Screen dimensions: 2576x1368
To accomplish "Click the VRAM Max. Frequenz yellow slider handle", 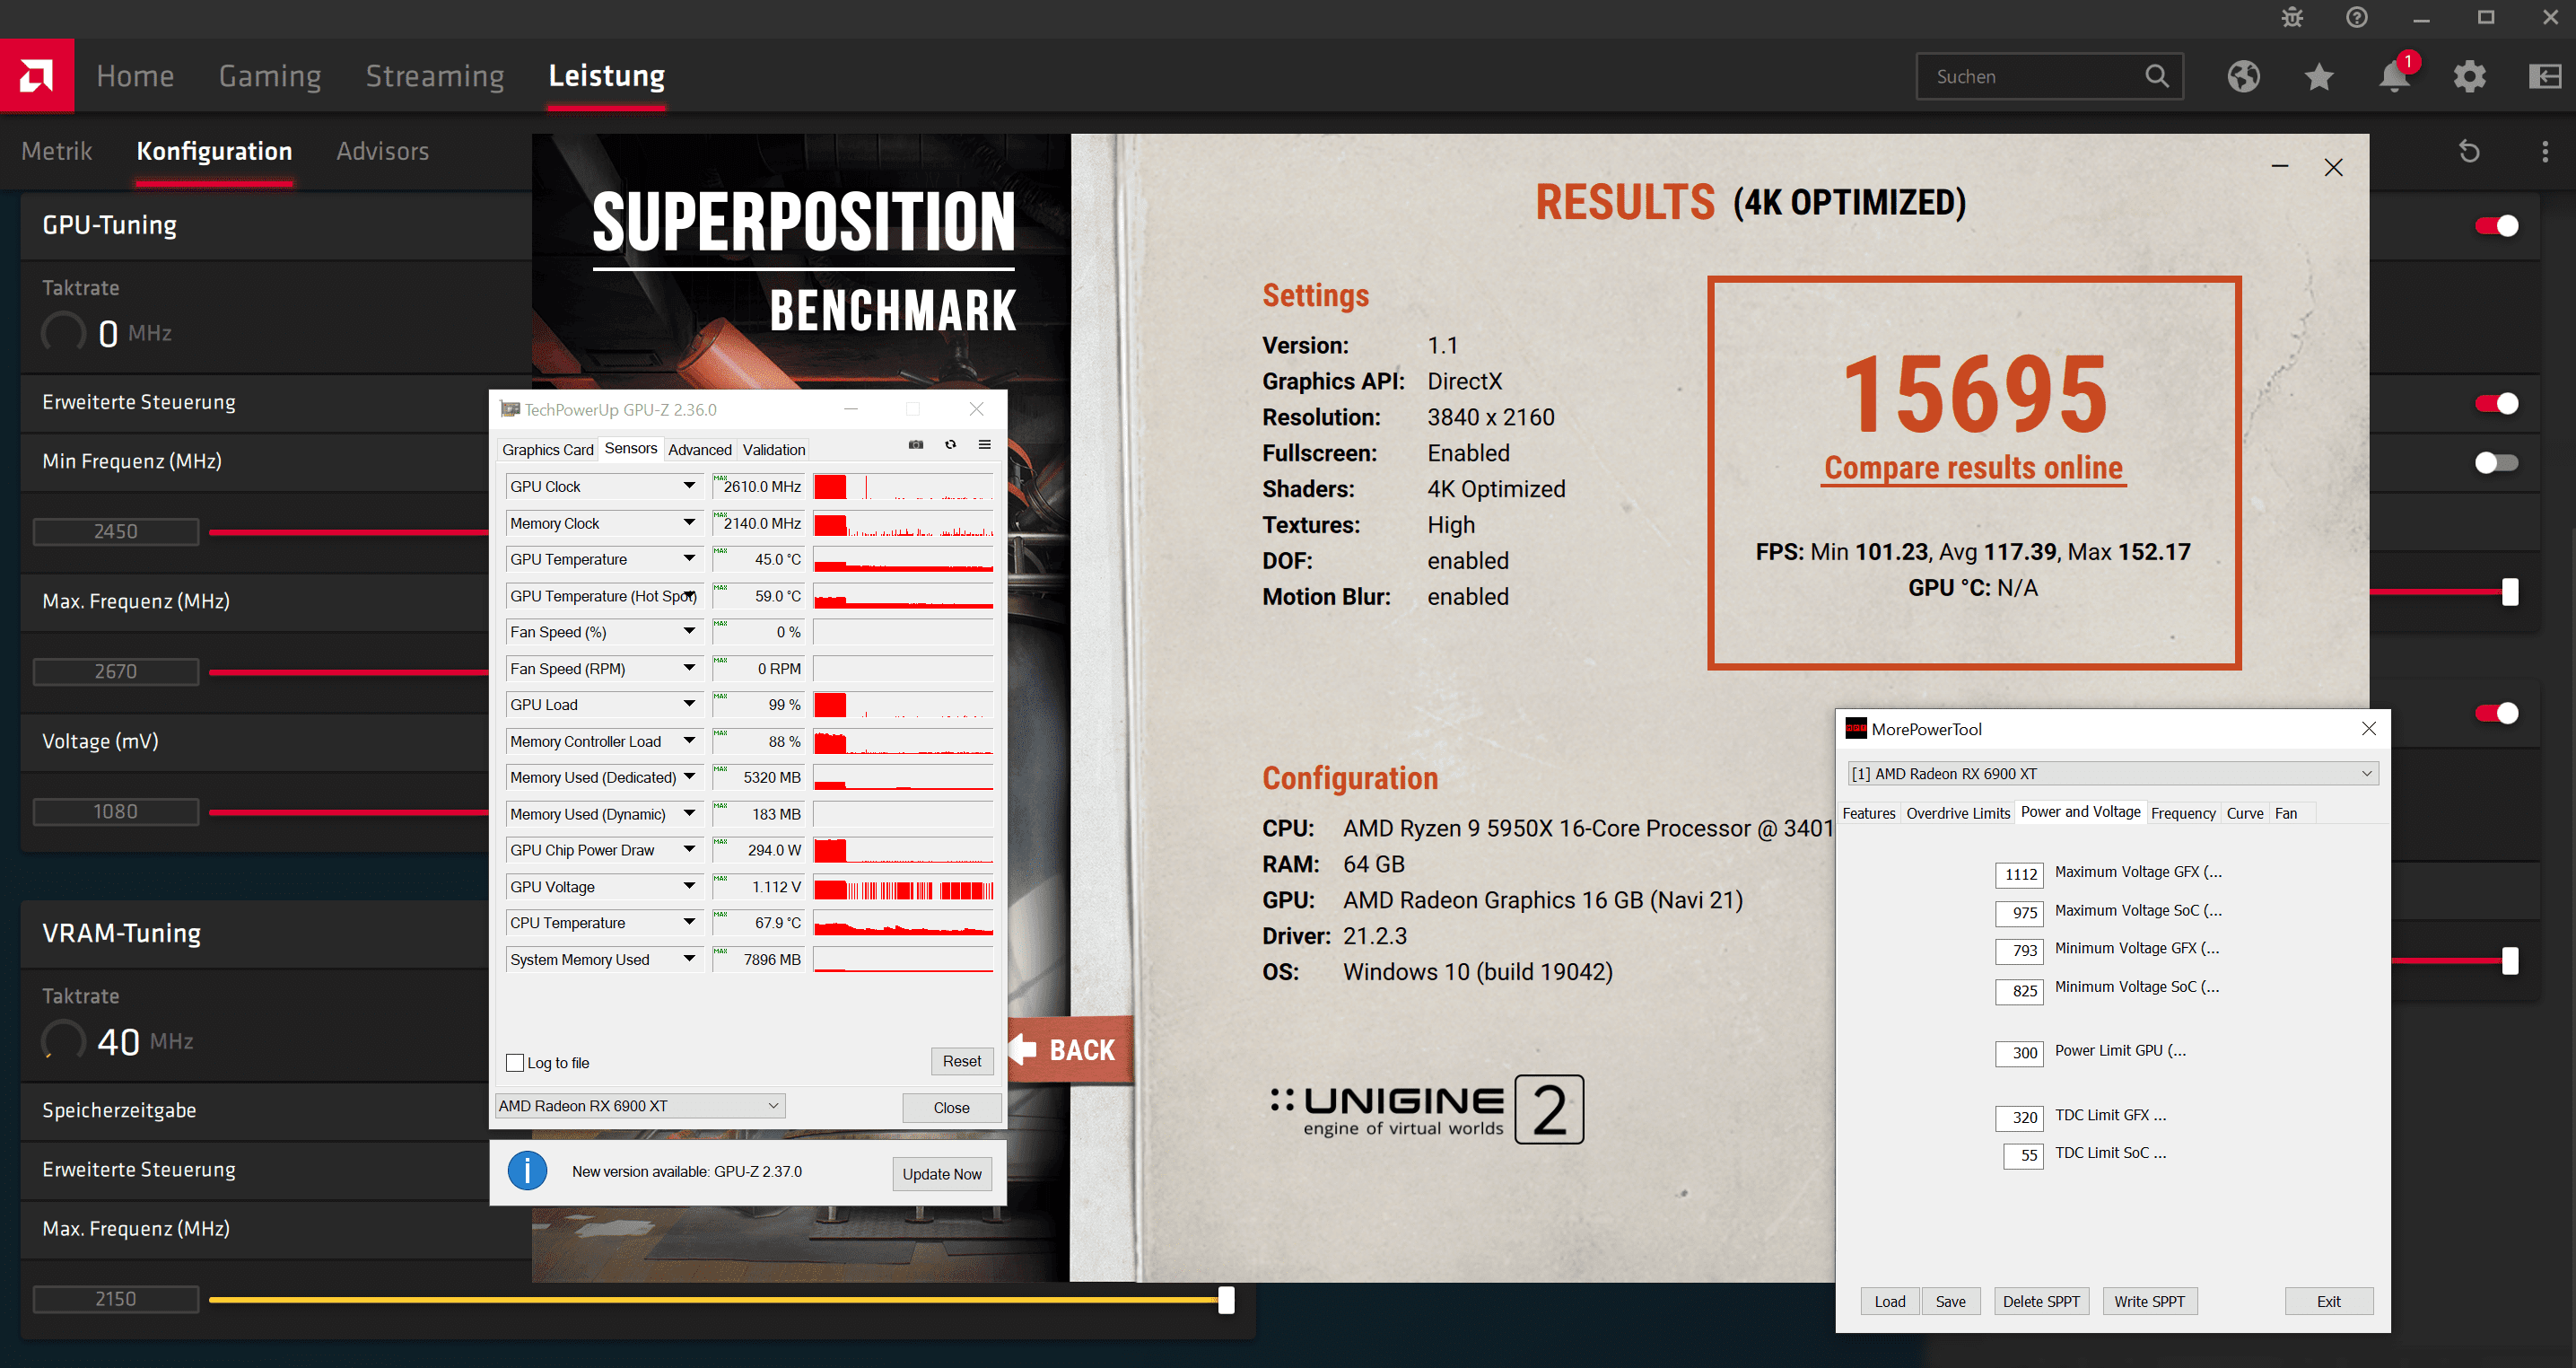I will click(x=1226, y=1300).
